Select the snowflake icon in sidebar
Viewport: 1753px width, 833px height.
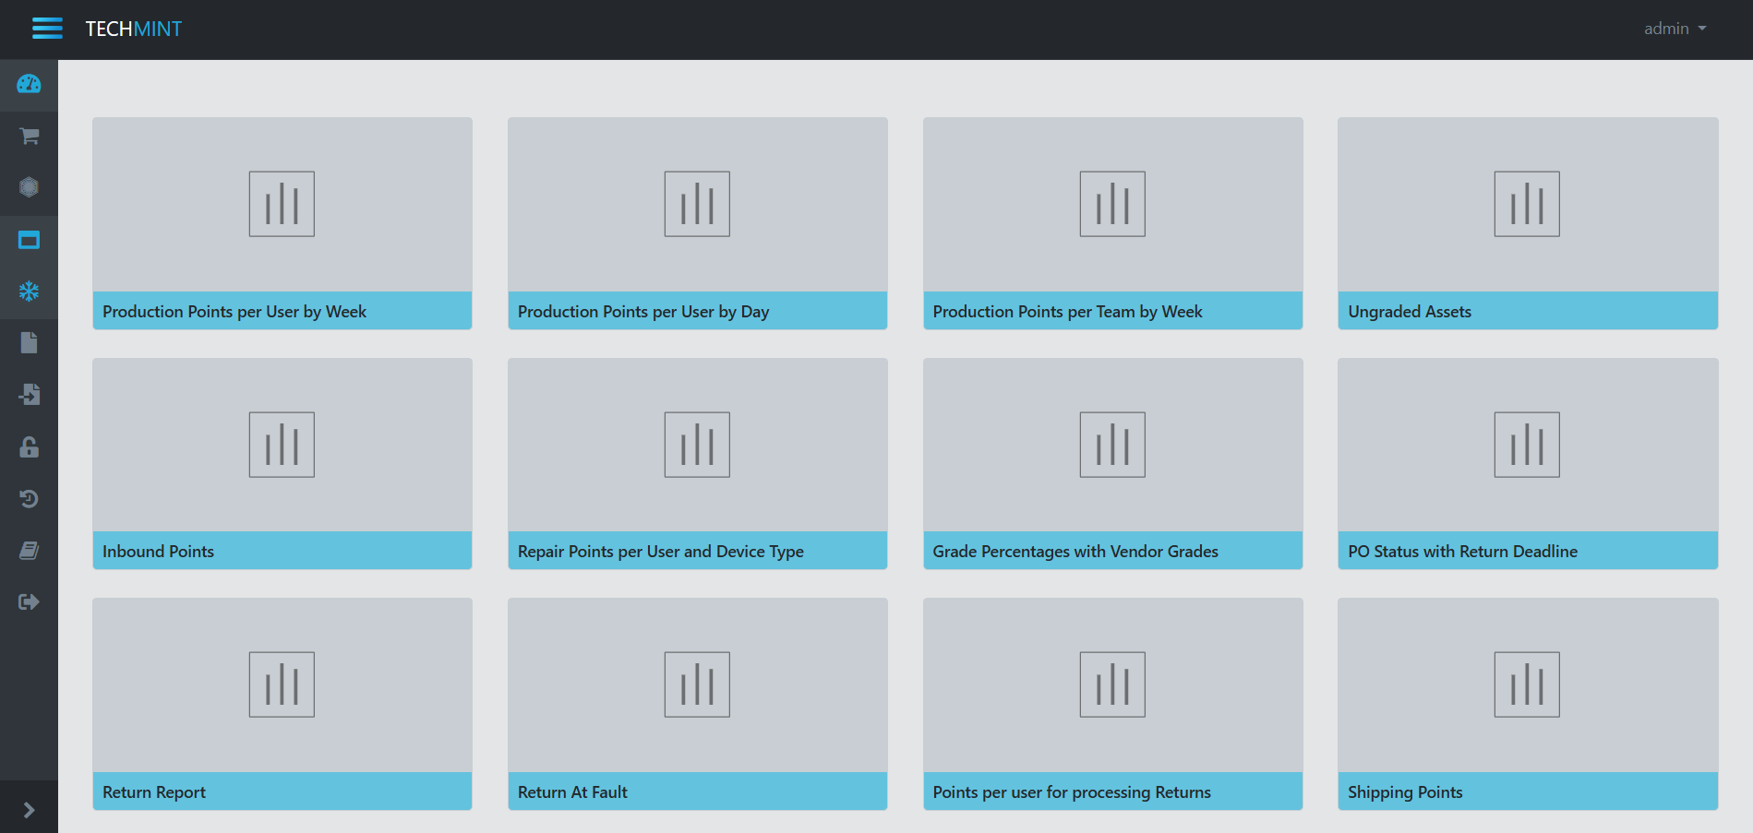pos(29,292)
